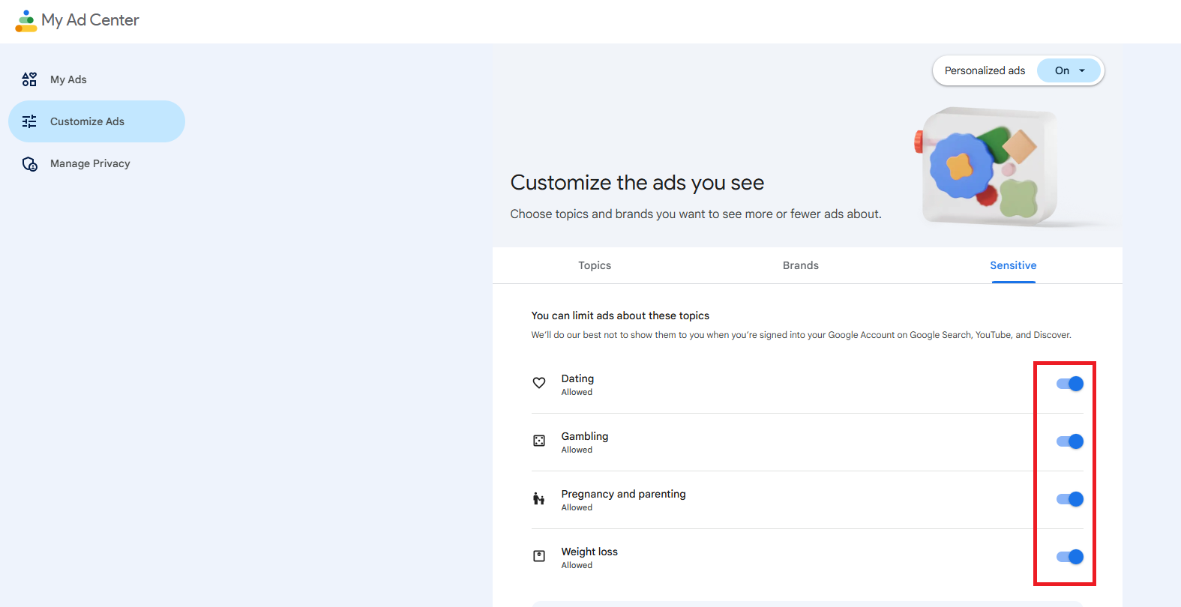The height and width of the screenshot is (607, 1181).
Task: Click 'You can limit ads about these topics'
Action: coord(620,315)
